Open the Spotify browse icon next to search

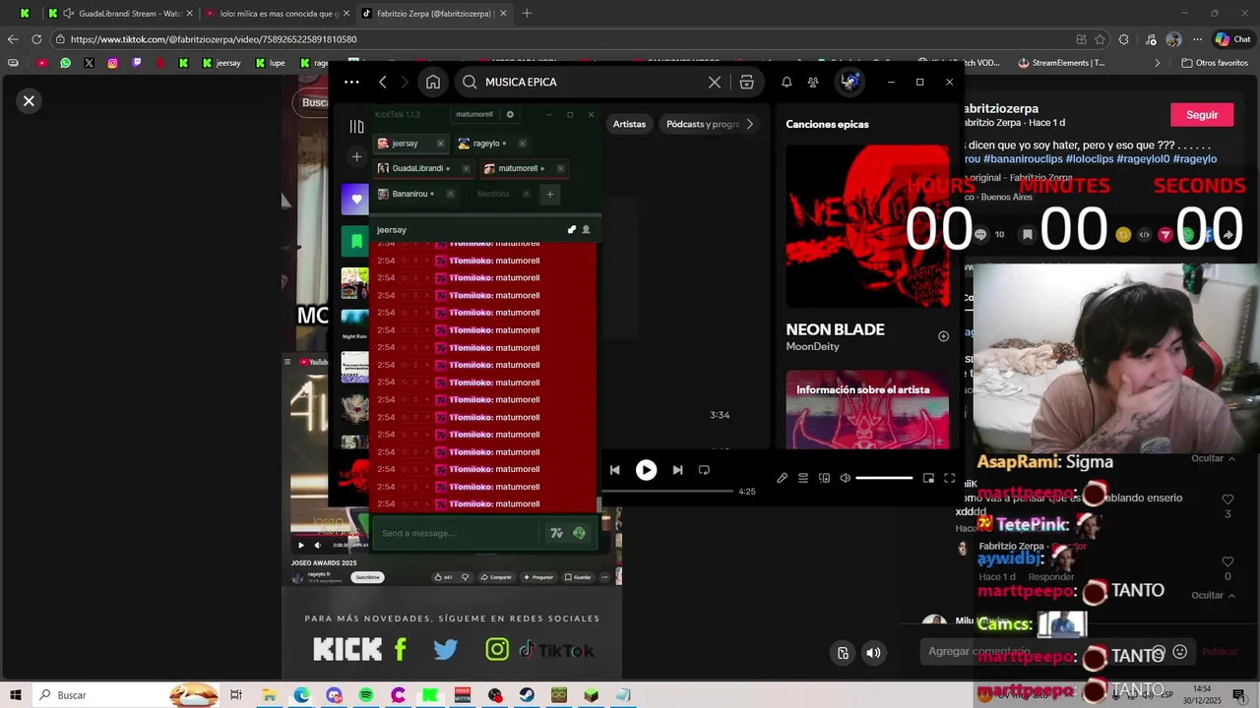click(747, 83)
